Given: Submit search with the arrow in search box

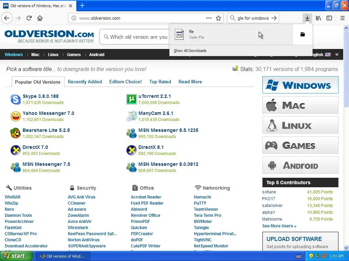Looking at the screenshot, I should 274,18.
